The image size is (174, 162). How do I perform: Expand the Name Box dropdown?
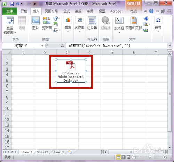42,46
